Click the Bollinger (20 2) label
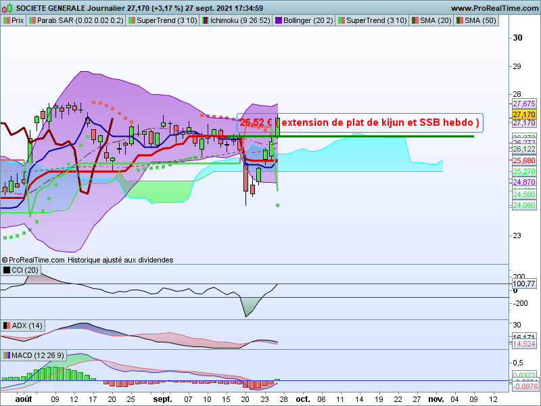541x406 pixels. point(304,20)
